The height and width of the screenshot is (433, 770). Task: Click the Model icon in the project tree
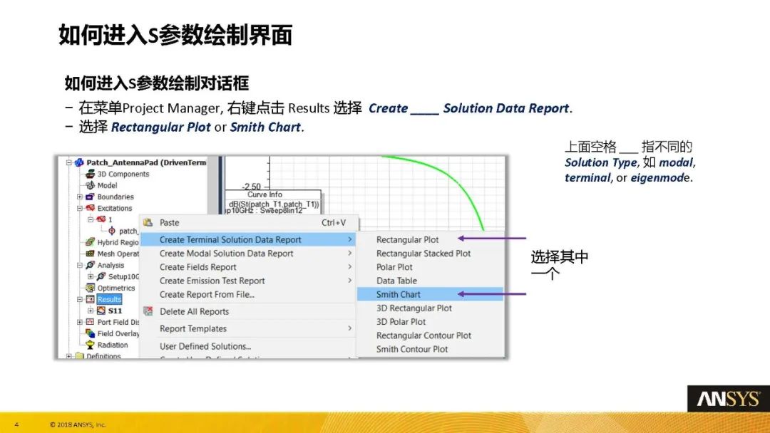pos(91,185)
